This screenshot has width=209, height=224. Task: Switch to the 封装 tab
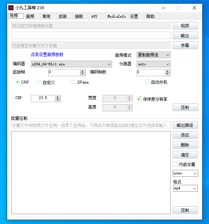[x=63, y=16]
